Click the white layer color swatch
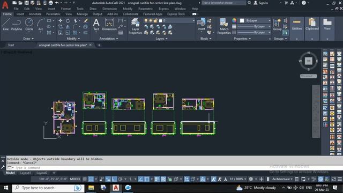 click(x=161, y=20)
